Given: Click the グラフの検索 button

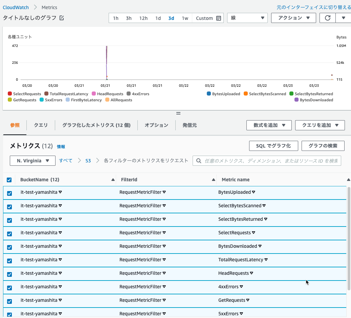Looking at the screenshot, I should tap(323, 146).
